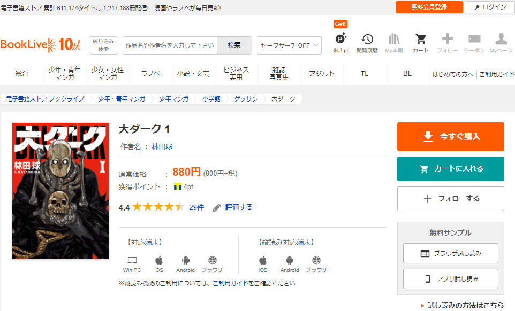Expand the セーフサーチ OFF dropdown
Image resolution: width=515 pixels, height=311 pixels.
(x=289, y=45)
